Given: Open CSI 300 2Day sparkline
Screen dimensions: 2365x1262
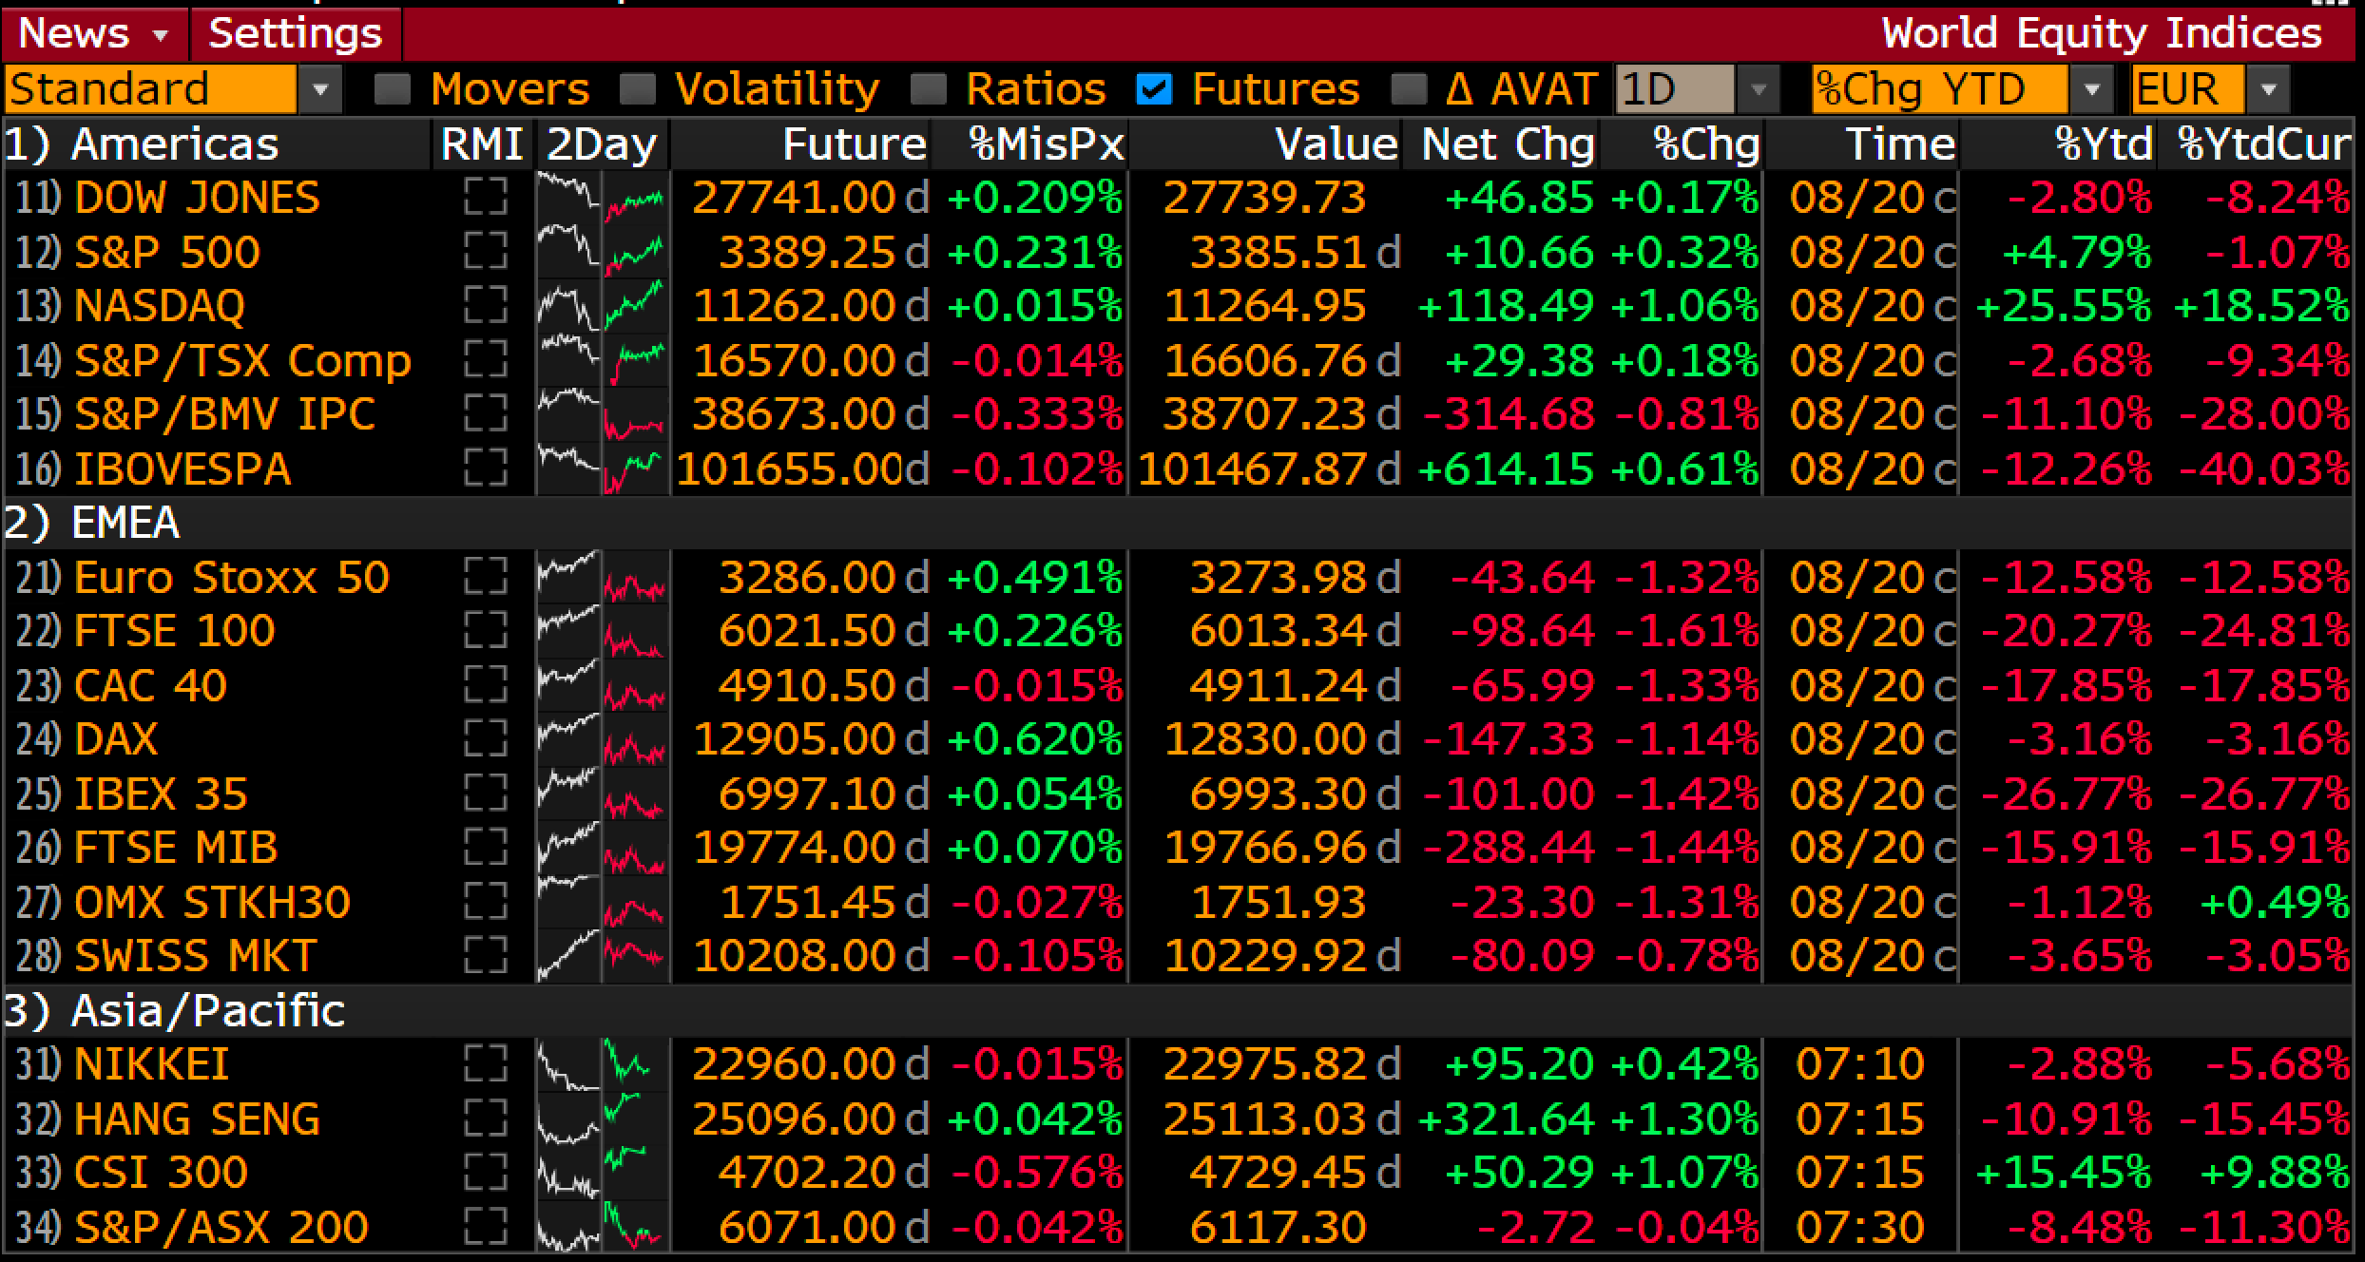Looking at the screenshot, I should click(603, 1173).
